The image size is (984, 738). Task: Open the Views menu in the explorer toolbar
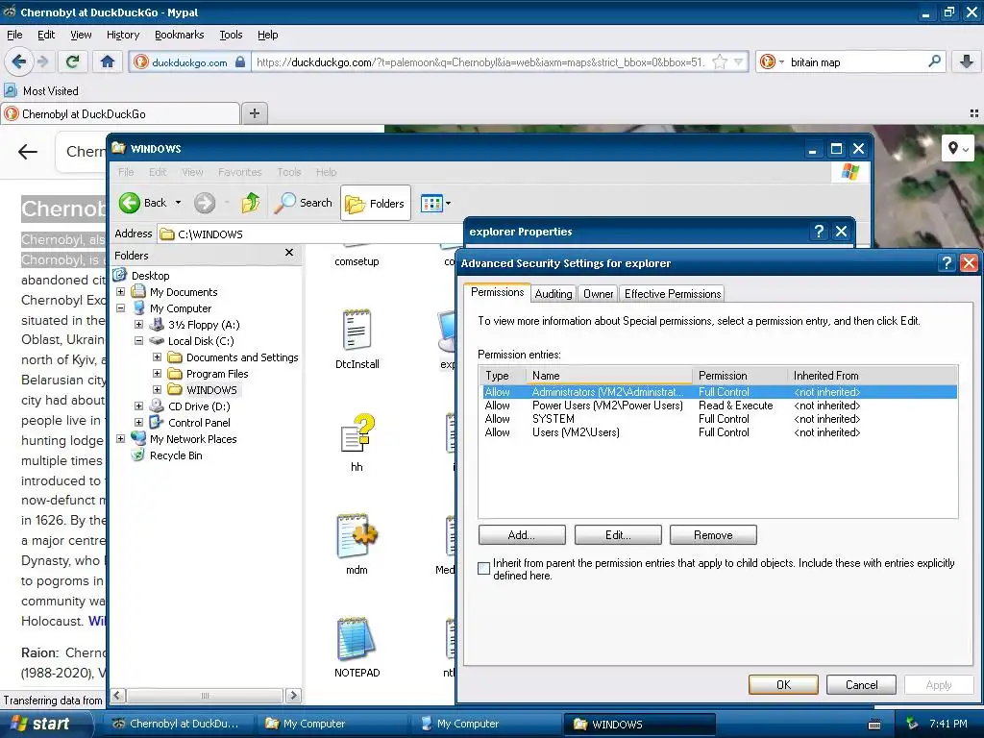tap(435, 204)
